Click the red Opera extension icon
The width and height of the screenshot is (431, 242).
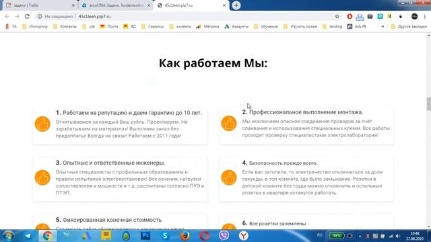[x=350, y=16]
